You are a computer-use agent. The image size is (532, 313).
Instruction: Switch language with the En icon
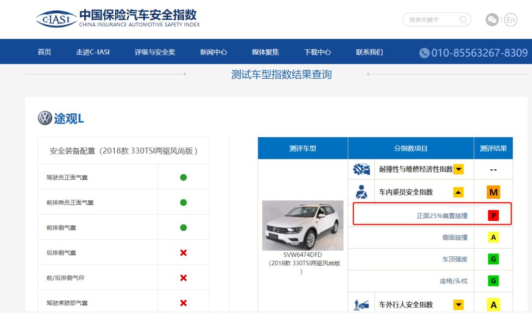coord(511,20)
